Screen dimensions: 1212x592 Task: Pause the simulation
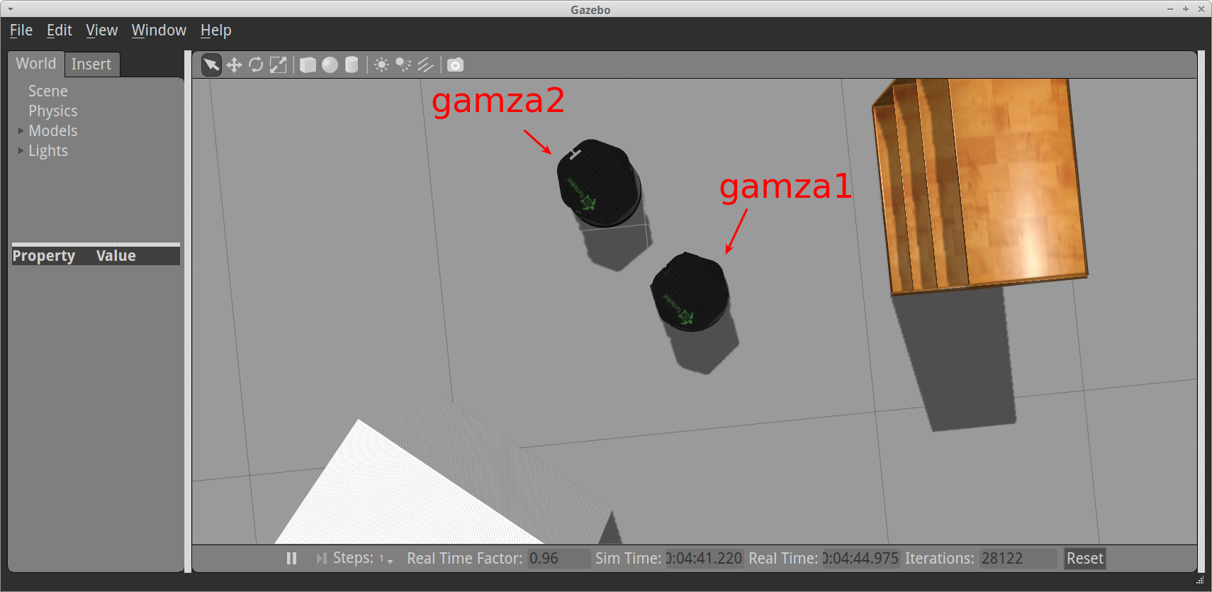[291, 559]
